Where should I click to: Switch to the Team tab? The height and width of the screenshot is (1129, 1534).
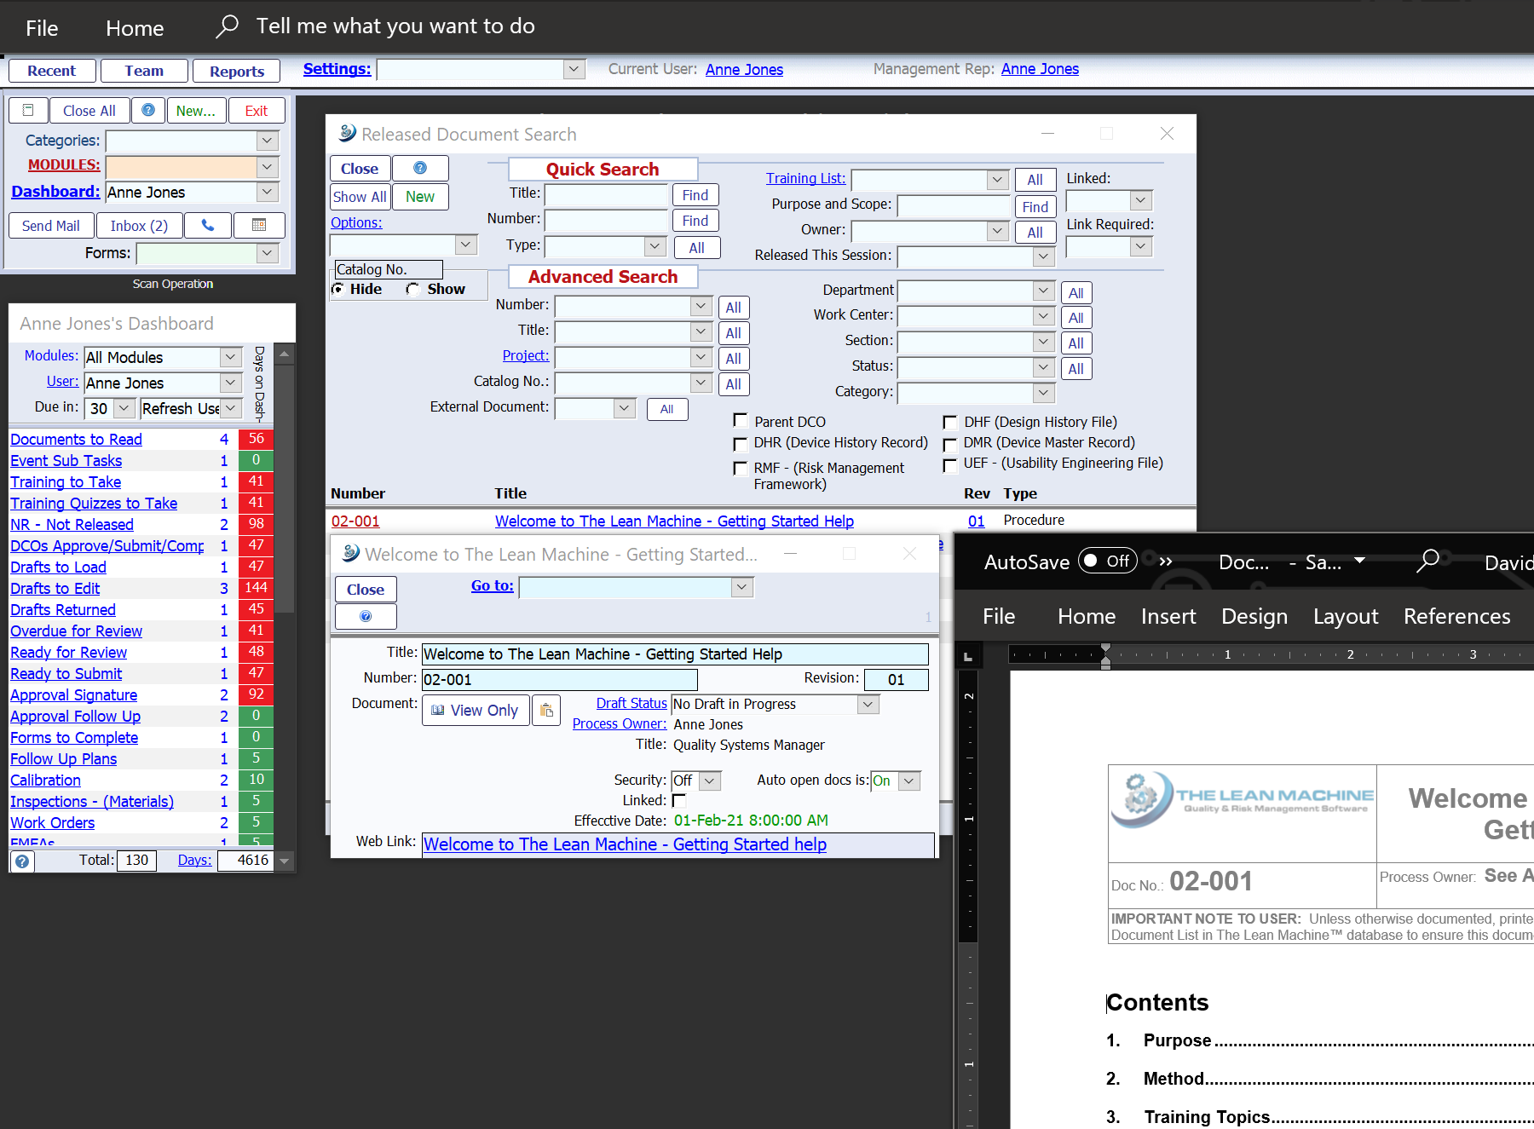coord(144,71)
